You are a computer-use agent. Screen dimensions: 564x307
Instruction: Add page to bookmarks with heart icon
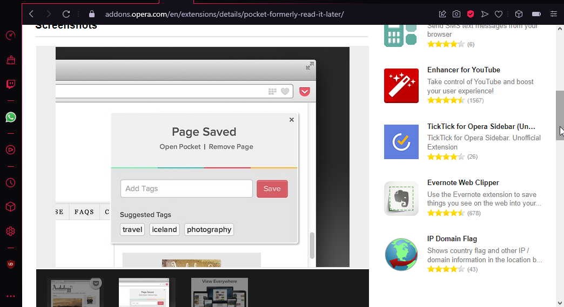(499, 14)
